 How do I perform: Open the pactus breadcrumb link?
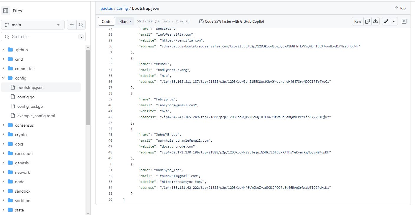[107, 8]
